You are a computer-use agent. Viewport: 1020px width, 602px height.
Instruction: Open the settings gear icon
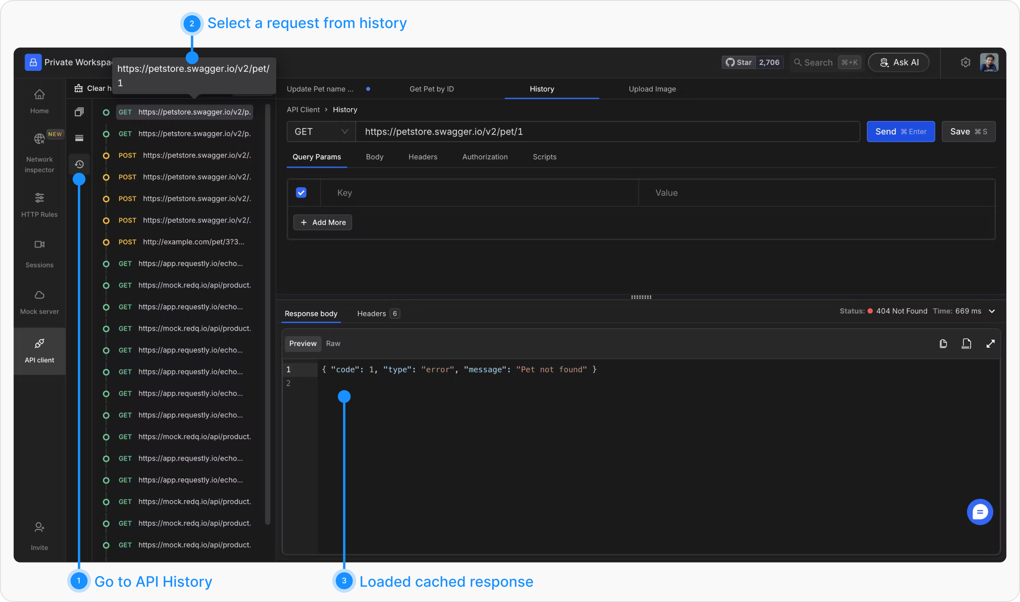pyautogui.click(x=966, y=62)
